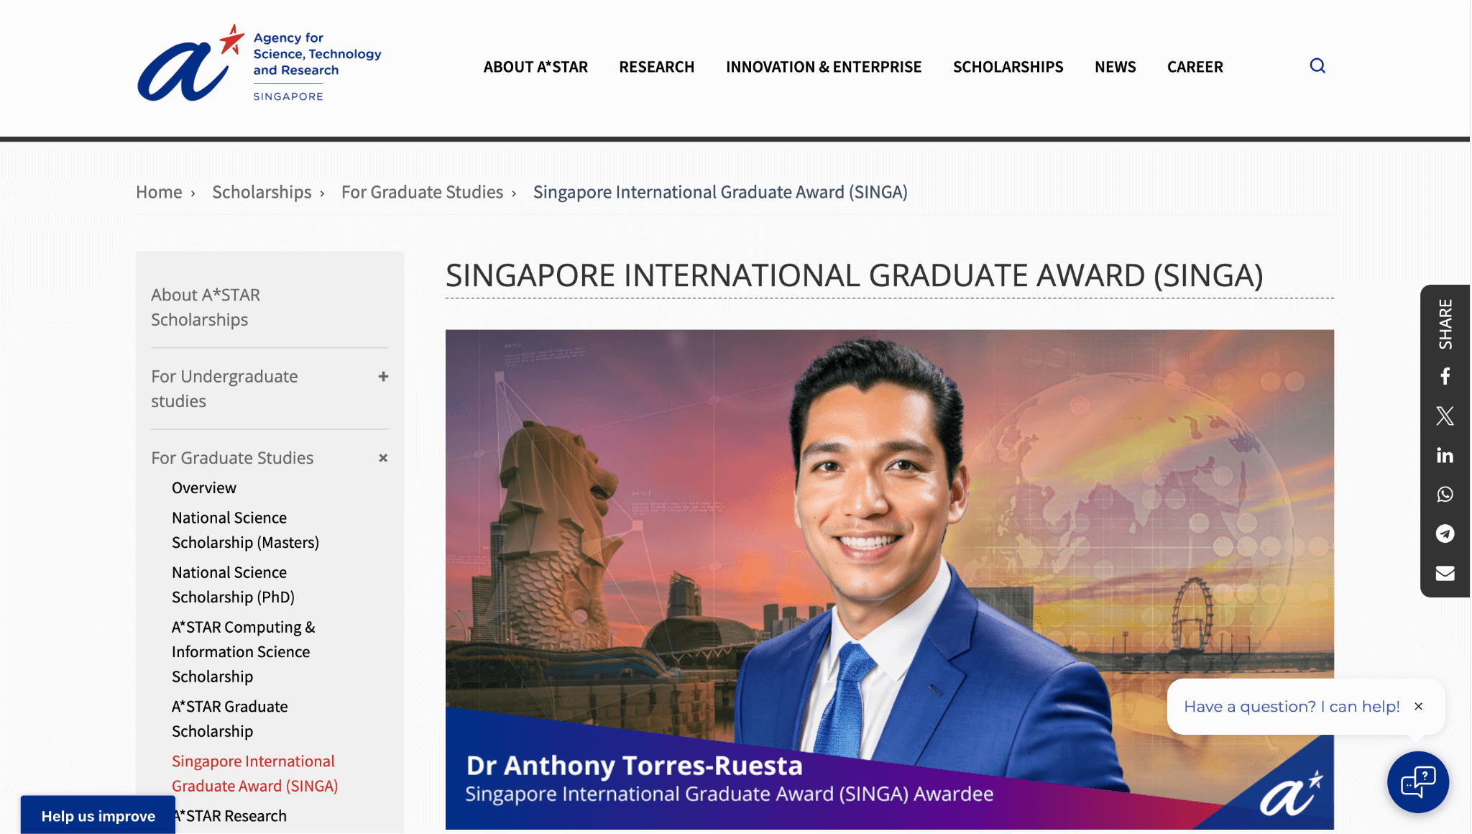Share the page by email
1472x834 pixels.
(x=1445, y=573)
